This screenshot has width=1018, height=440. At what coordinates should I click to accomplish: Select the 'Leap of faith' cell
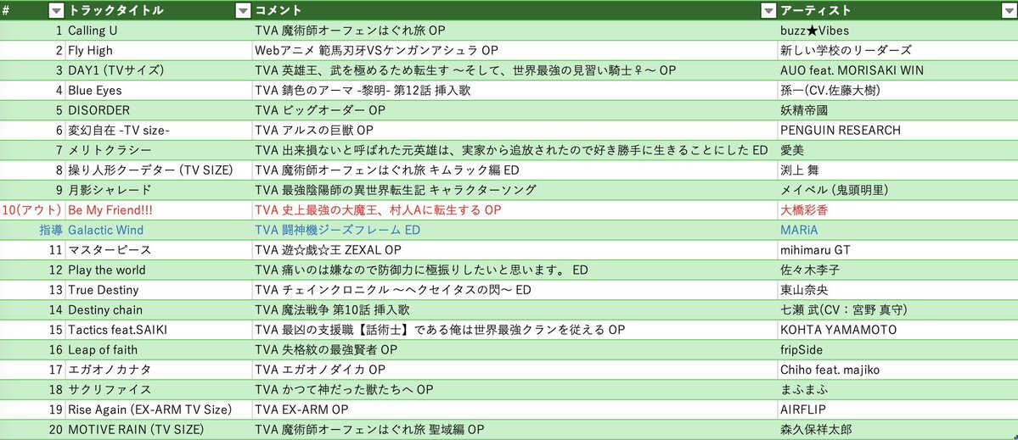pyautogui.click(x=158, y=350)
